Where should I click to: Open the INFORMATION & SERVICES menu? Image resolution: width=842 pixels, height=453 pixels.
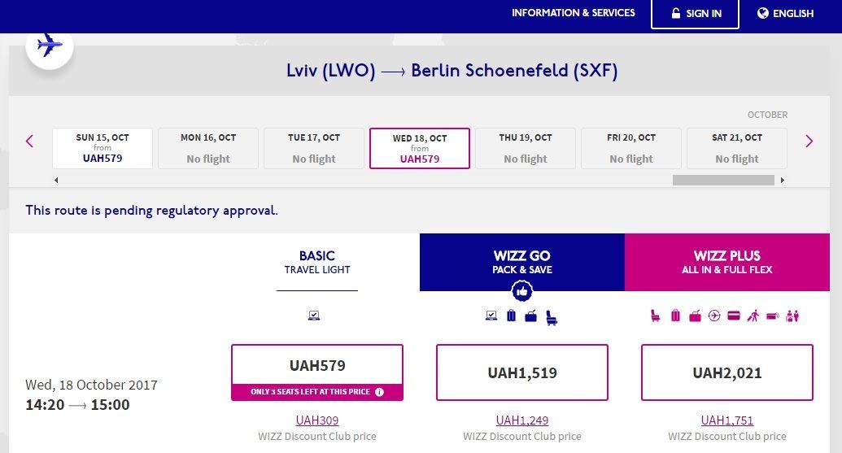pos(573,13)
